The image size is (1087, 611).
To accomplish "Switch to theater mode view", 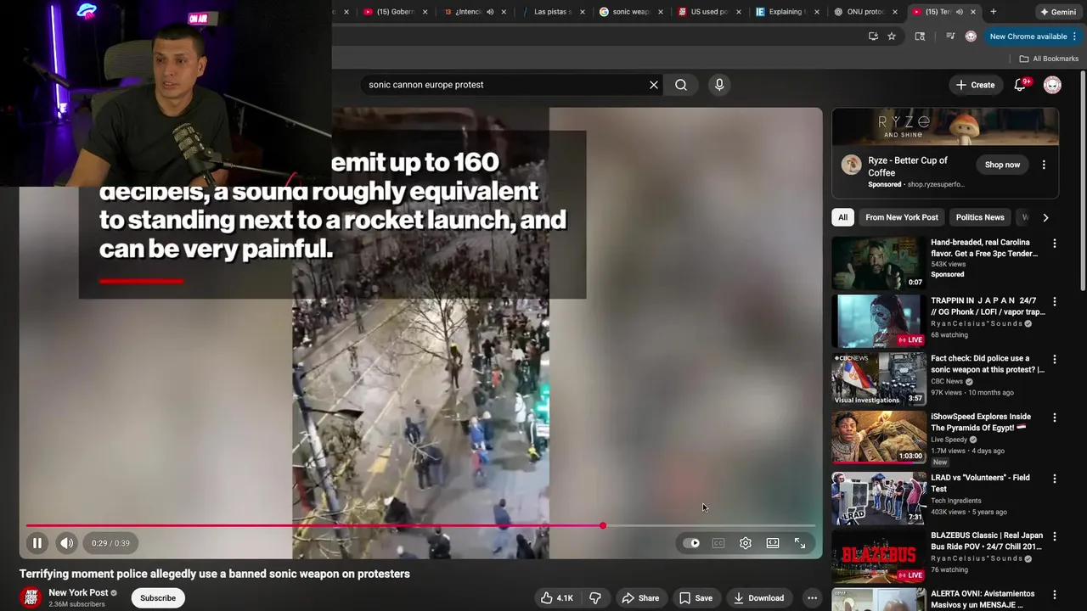I will (773, 543).
